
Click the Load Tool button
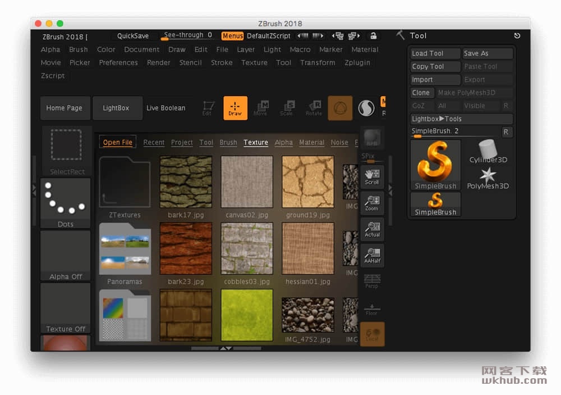[435, 53]
